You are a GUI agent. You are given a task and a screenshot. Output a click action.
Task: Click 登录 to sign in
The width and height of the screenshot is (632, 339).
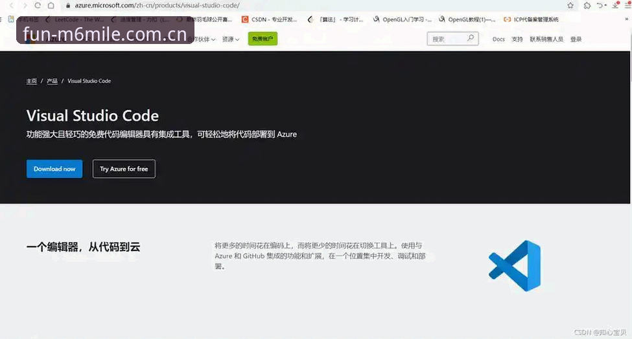(576, 39)
